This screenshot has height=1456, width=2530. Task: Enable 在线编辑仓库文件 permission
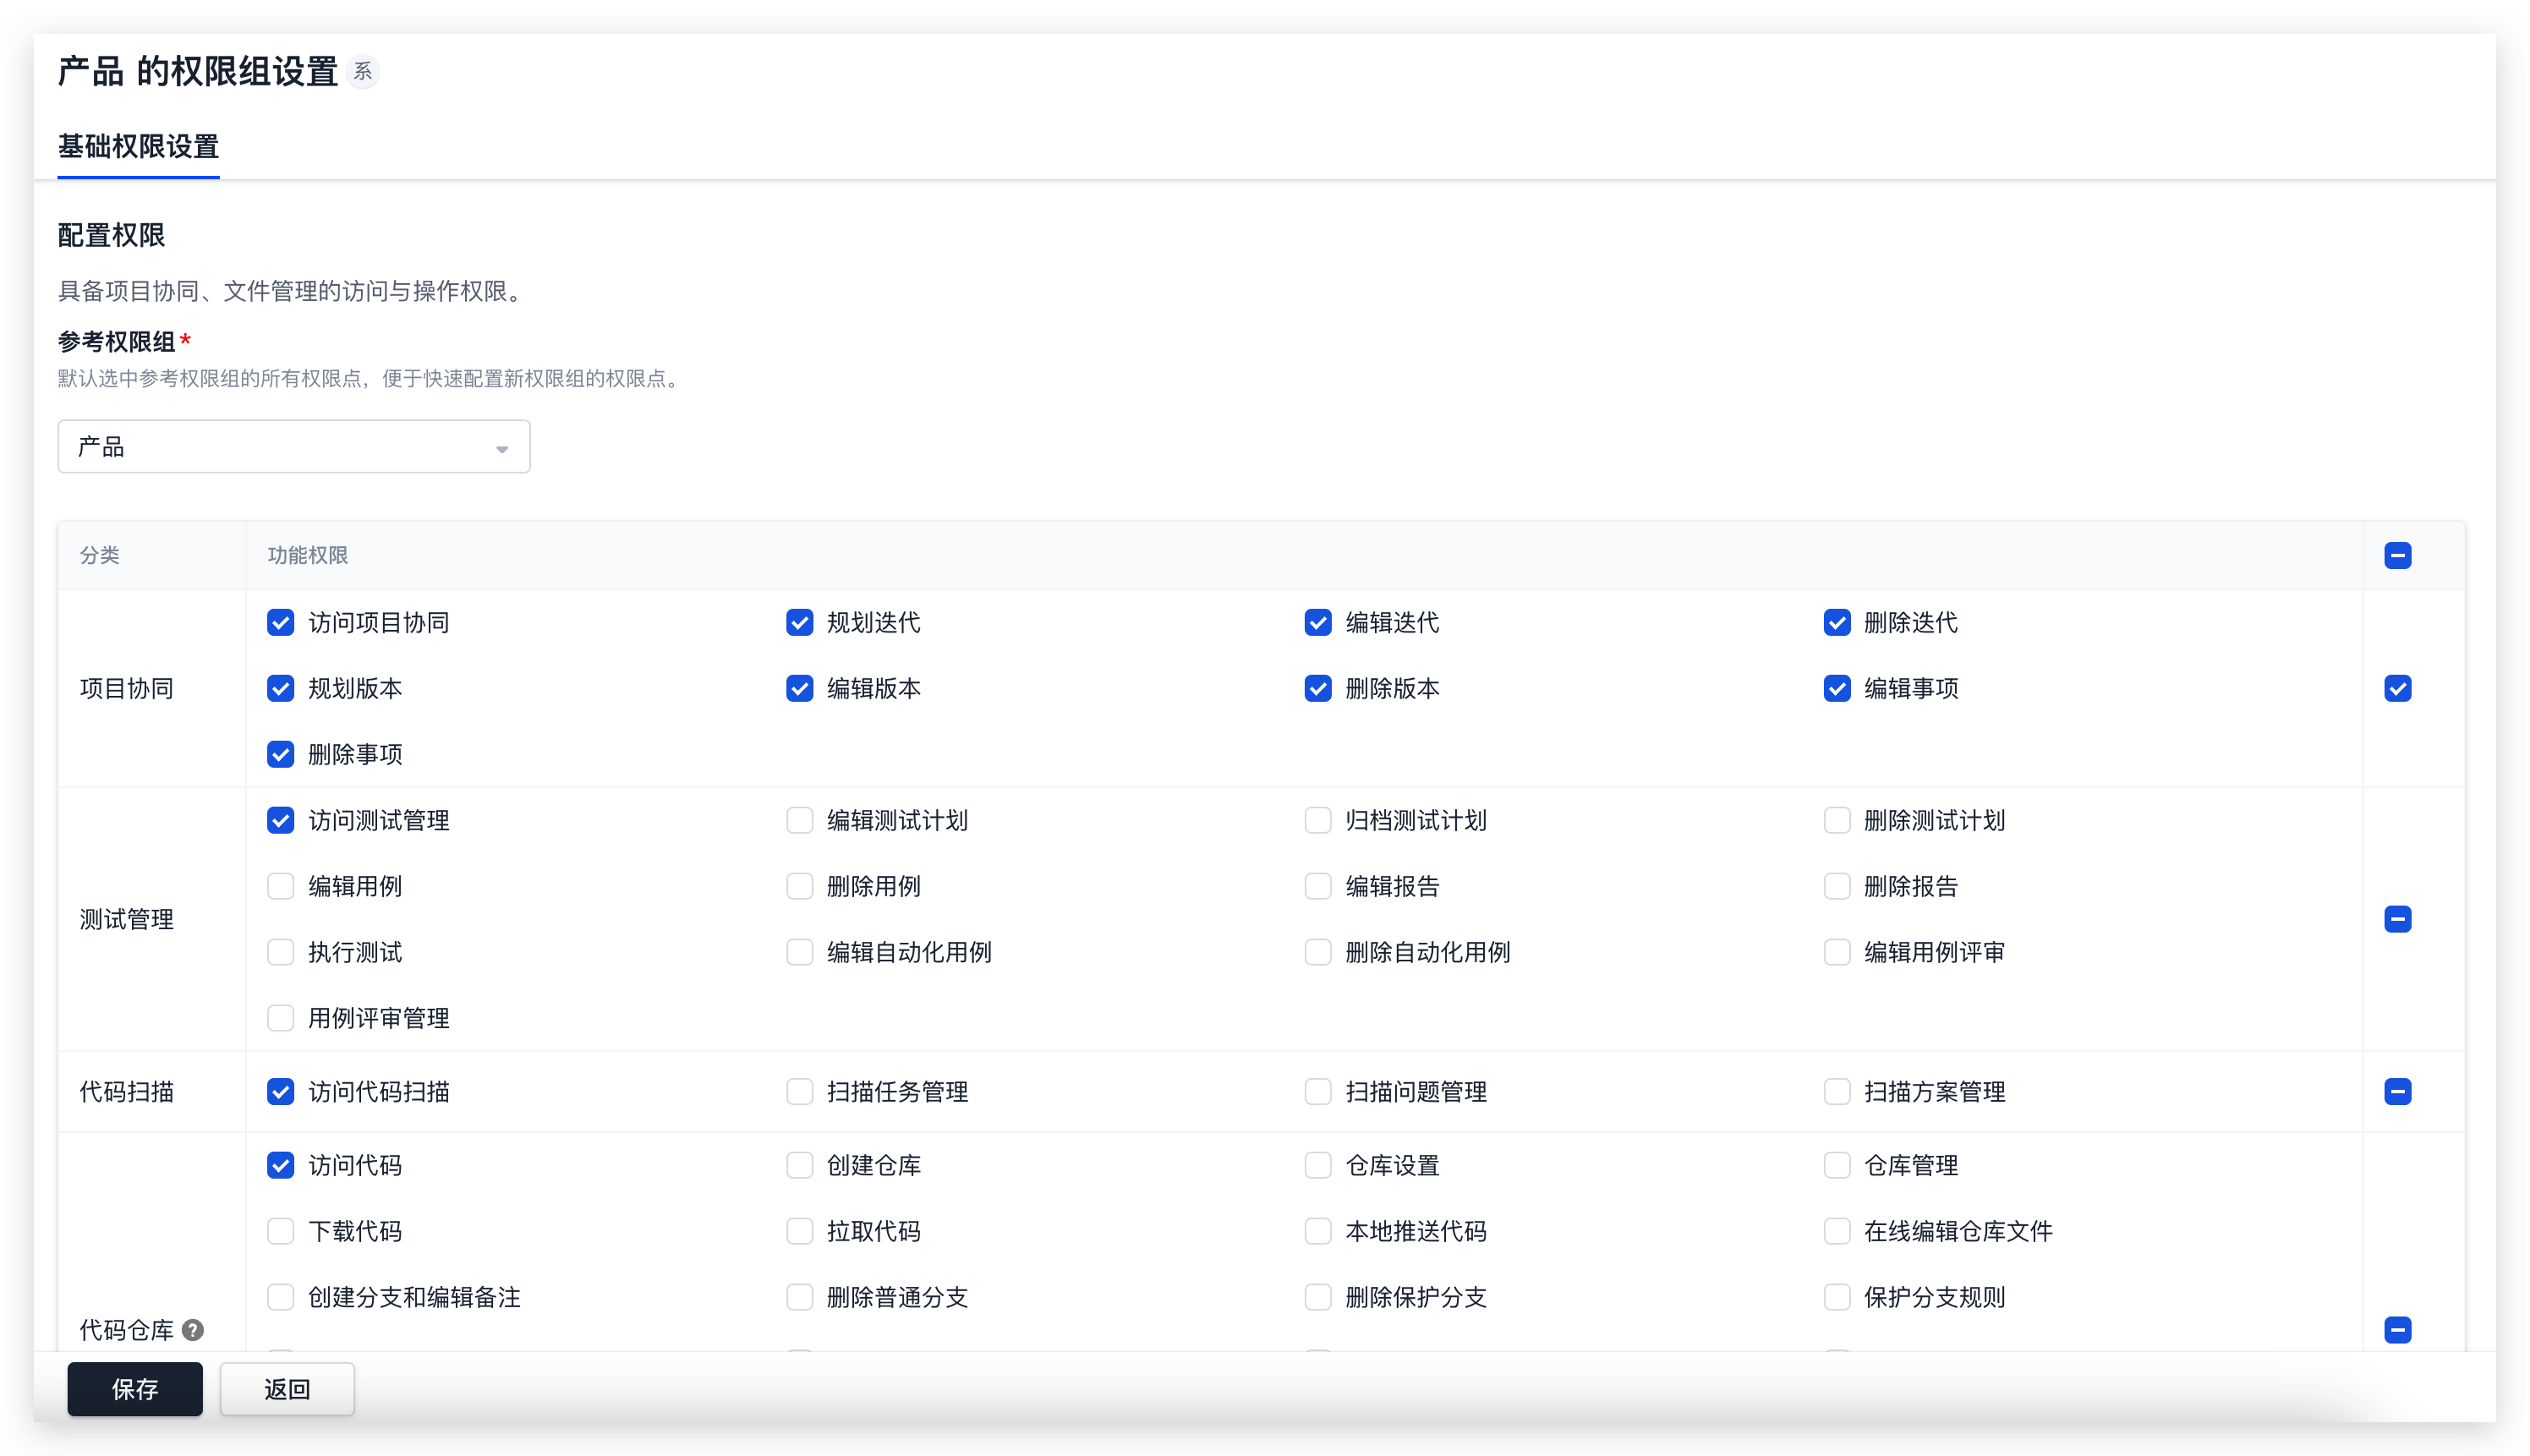(x=1837, y=1231)
